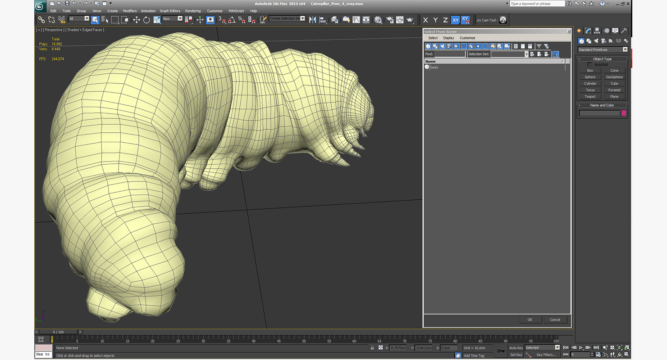The height and width of the screenshot is (360, 667).
Task: Open the Edit menu
Action: pos(53,11)
